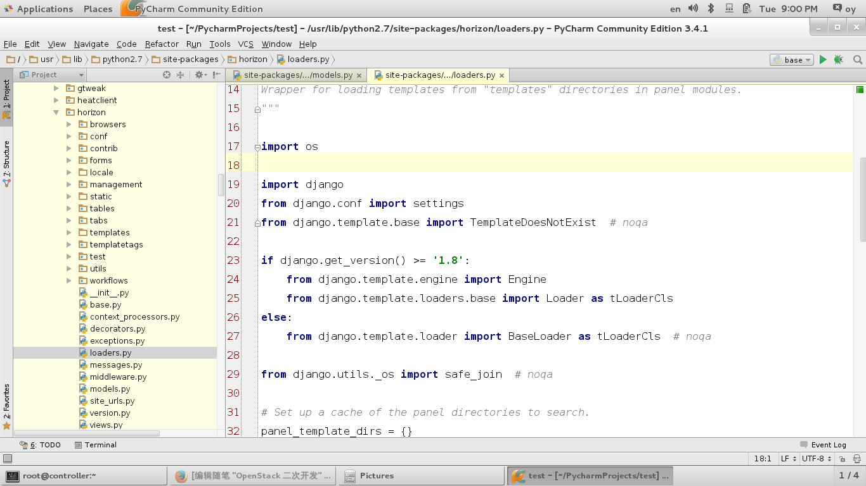This screenshot has height=486, width=866.
Task: Collapse all in Project panel toolbar
Action: [x=180, y=75]
